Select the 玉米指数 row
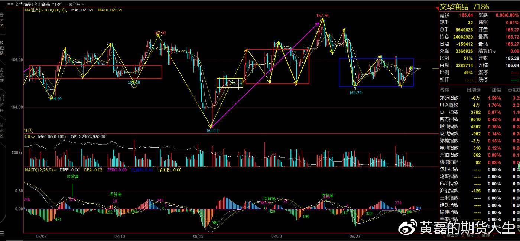The image size is (520, 241). (479, 198)
